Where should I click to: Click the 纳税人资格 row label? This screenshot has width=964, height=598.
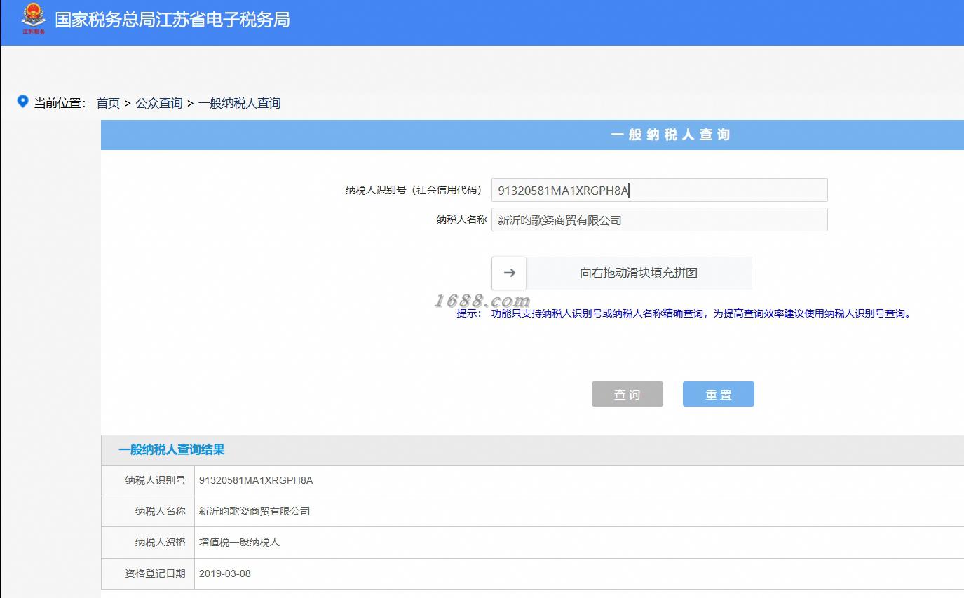click(161, 542)
